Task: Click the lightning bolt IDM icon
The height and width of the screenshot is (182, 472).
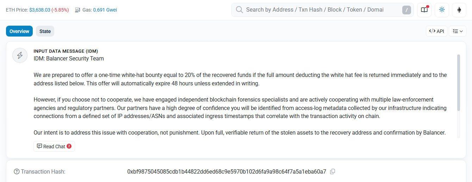Action: 20,56
